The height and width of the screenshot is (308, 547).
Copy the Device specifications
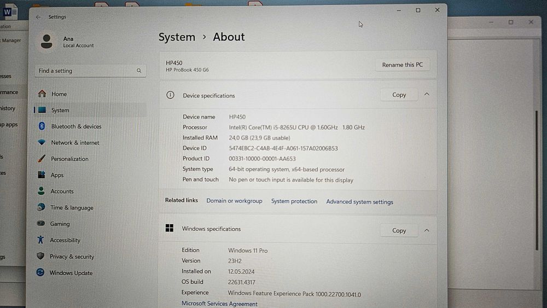tap(399, 95)
